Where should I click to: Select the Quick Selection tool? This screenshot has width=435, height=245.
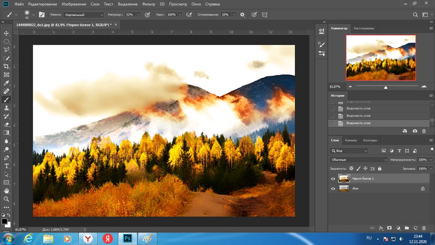coord(6,58)
